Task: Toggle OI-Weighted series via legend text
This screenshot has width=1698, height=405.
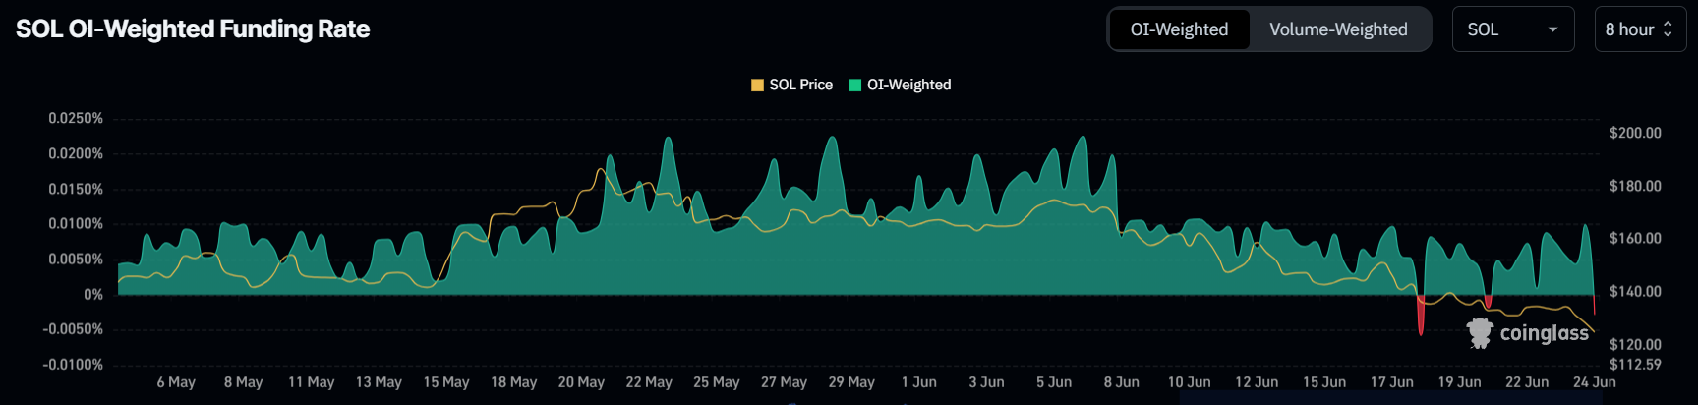Action: (x=908, y=86)
